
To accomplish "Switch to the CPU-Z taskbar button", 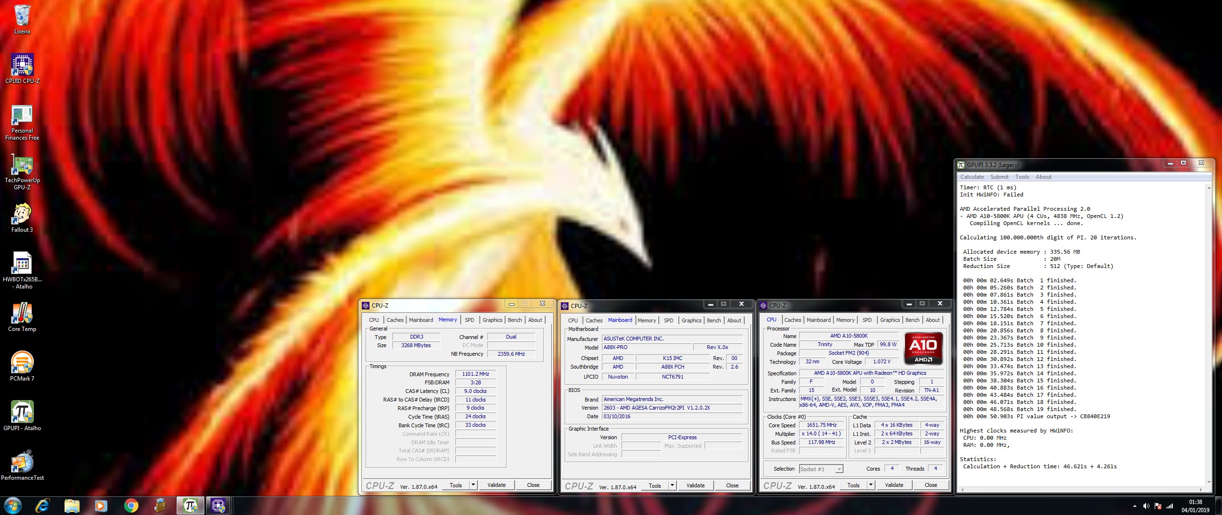I will pyautogui.click(x=219, y=505).
